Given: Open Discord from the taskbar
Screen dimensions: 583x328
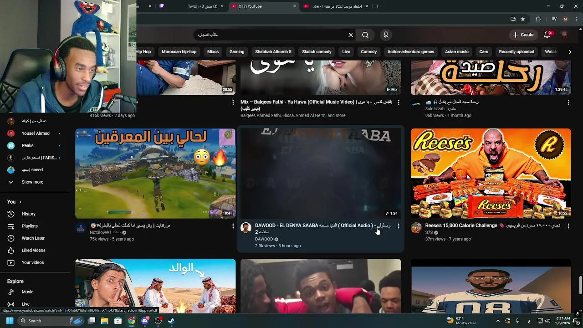Looking at the screenshot, I should 145,321.
